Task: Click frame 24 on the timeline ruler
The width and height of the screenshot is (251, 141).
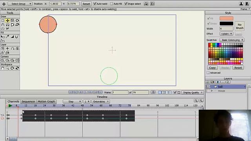Action: tap(44, 105)
